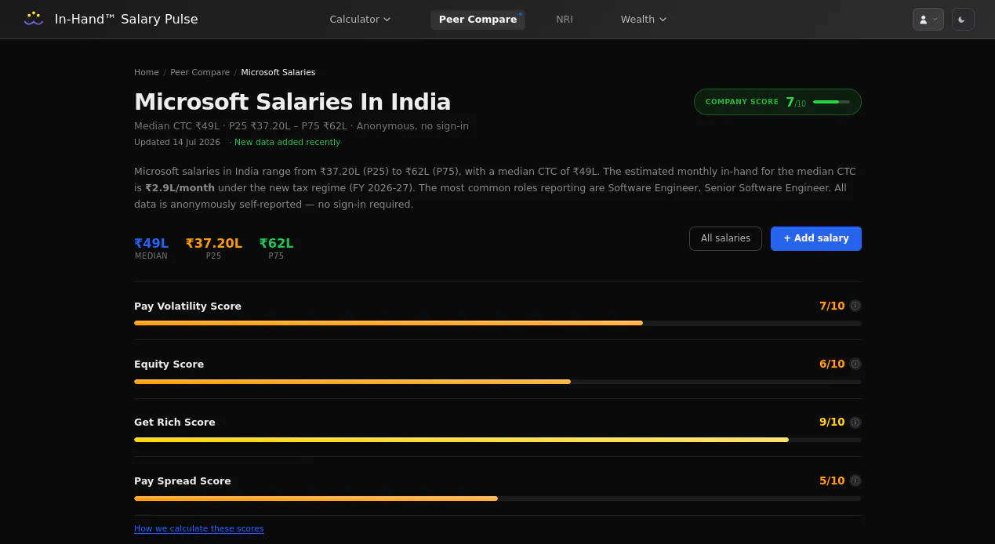Expand the Calculator menu
The height and width of the screenshot is (544, 995).
[x=360, y=20]
